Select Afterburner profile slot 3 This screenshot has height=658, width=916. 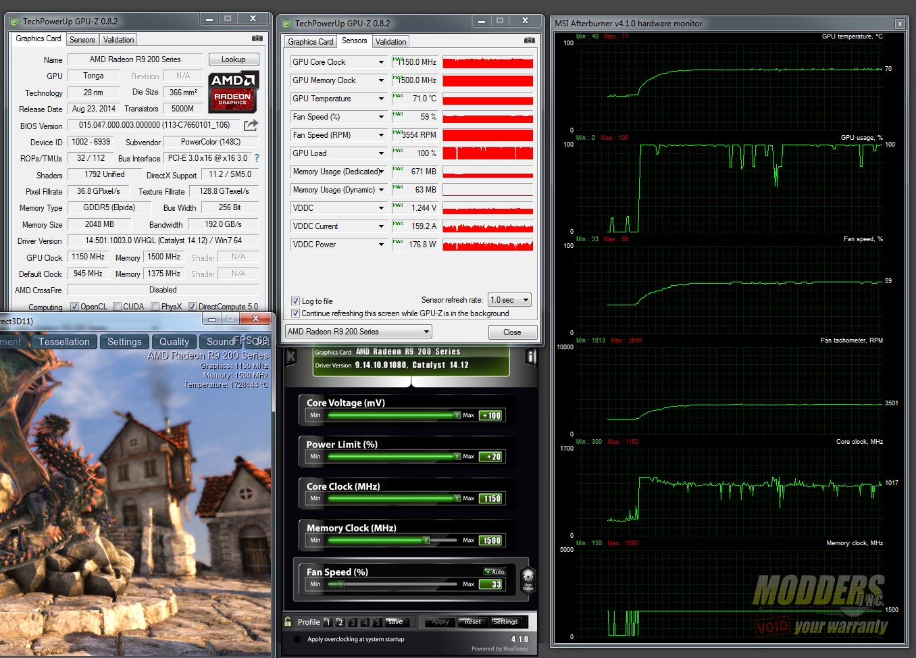click(353, 622)
